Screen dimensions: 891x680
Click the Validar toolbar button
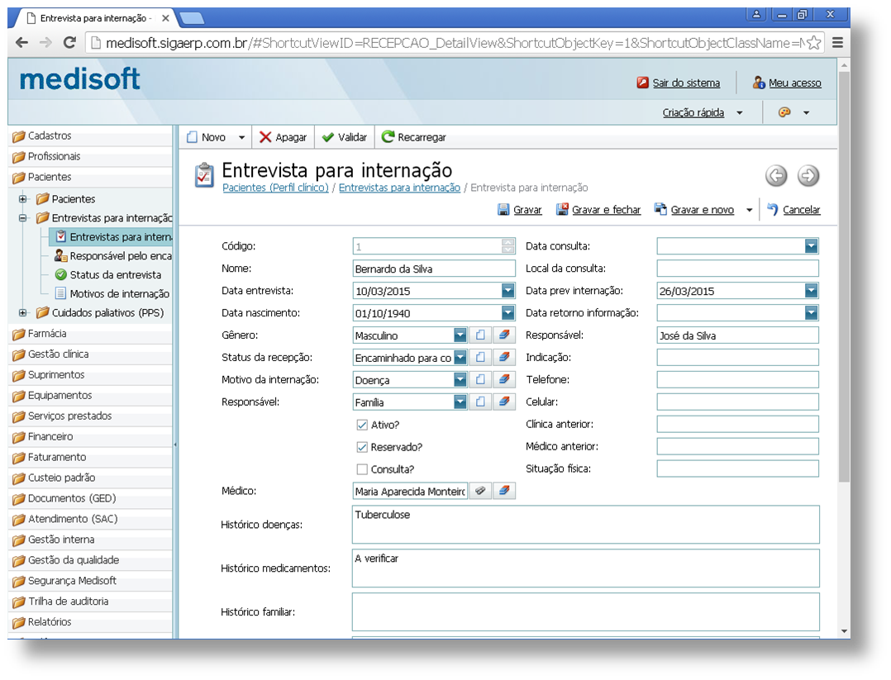(x=345, y=137)
